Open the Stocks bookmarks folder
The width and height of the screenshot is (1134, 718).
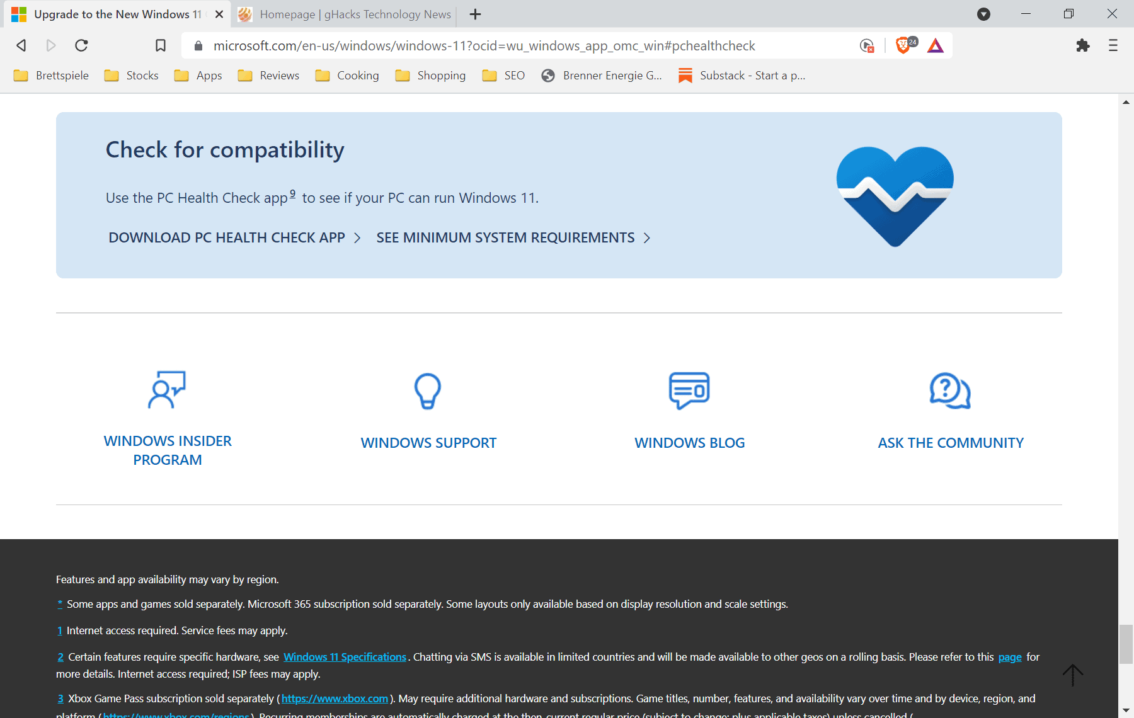click(131, 76)
